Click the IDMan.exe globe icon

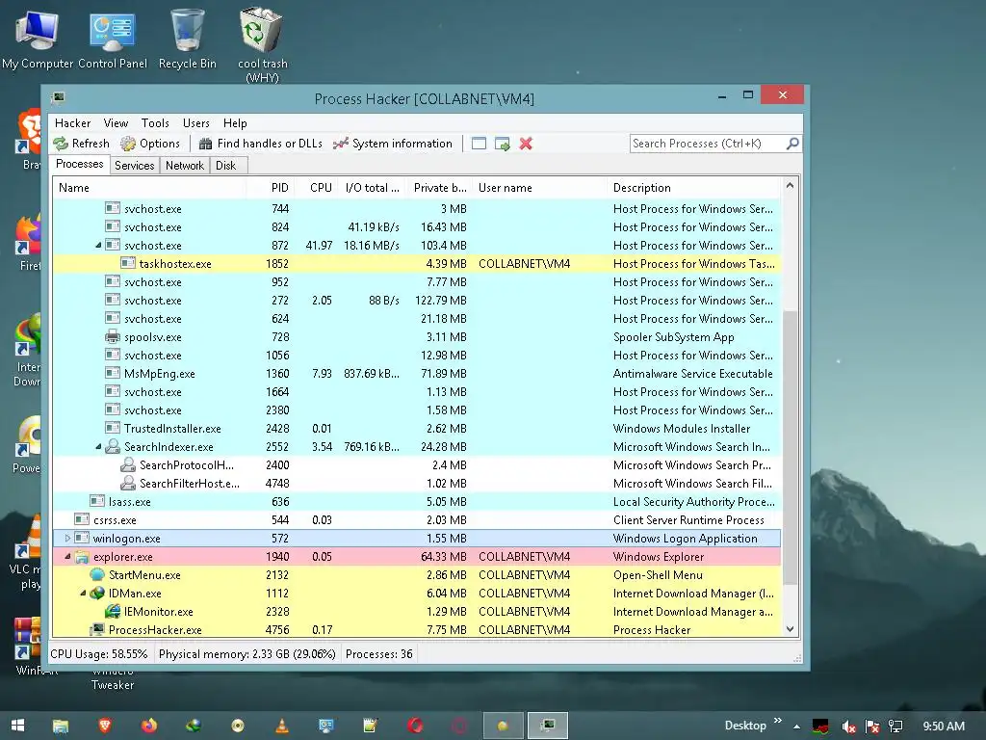click(97, 594)
